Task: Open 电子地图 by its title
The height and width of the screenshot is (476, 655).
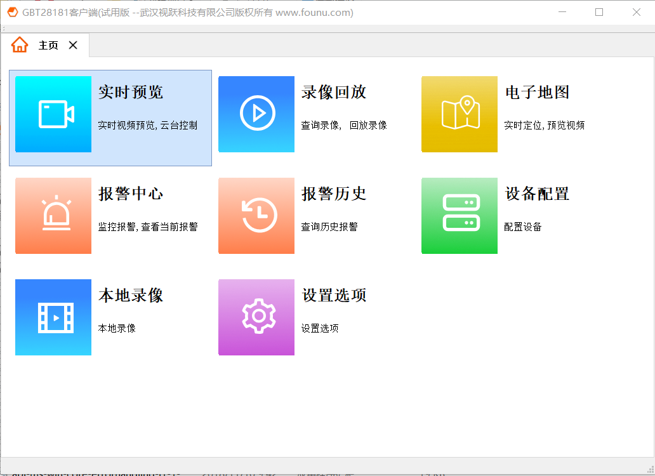Action: [x=537, y=93]
